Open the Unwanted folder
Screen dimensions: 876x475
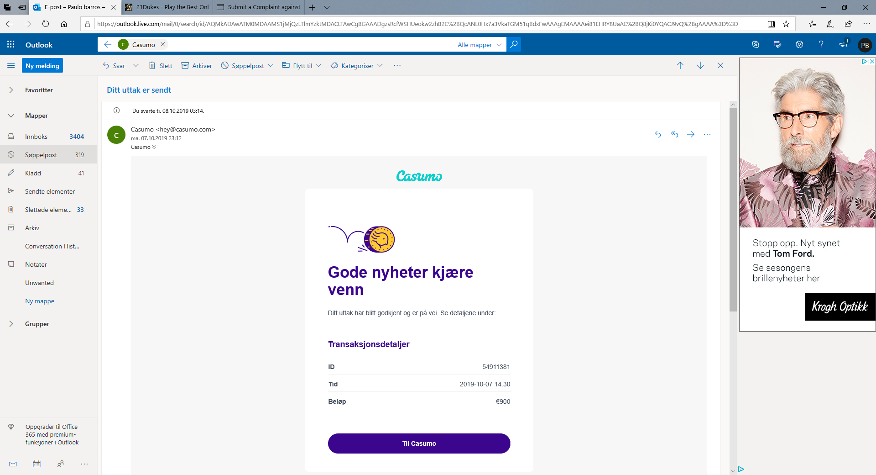(48, 283)
